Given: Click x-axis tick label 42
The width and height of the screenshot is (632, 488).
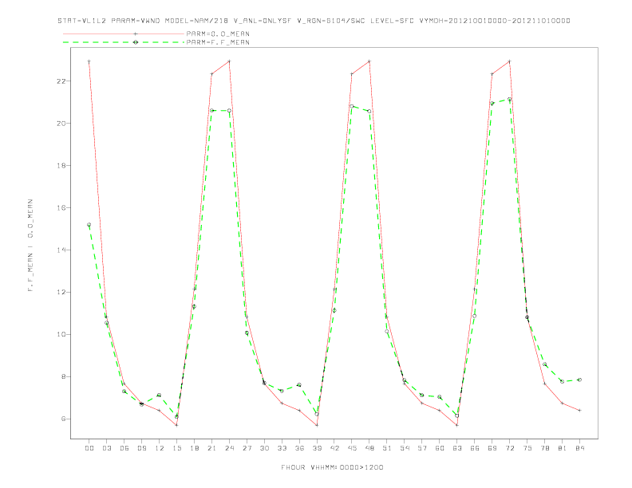Looking at the screenshot, I should [334, 448].
